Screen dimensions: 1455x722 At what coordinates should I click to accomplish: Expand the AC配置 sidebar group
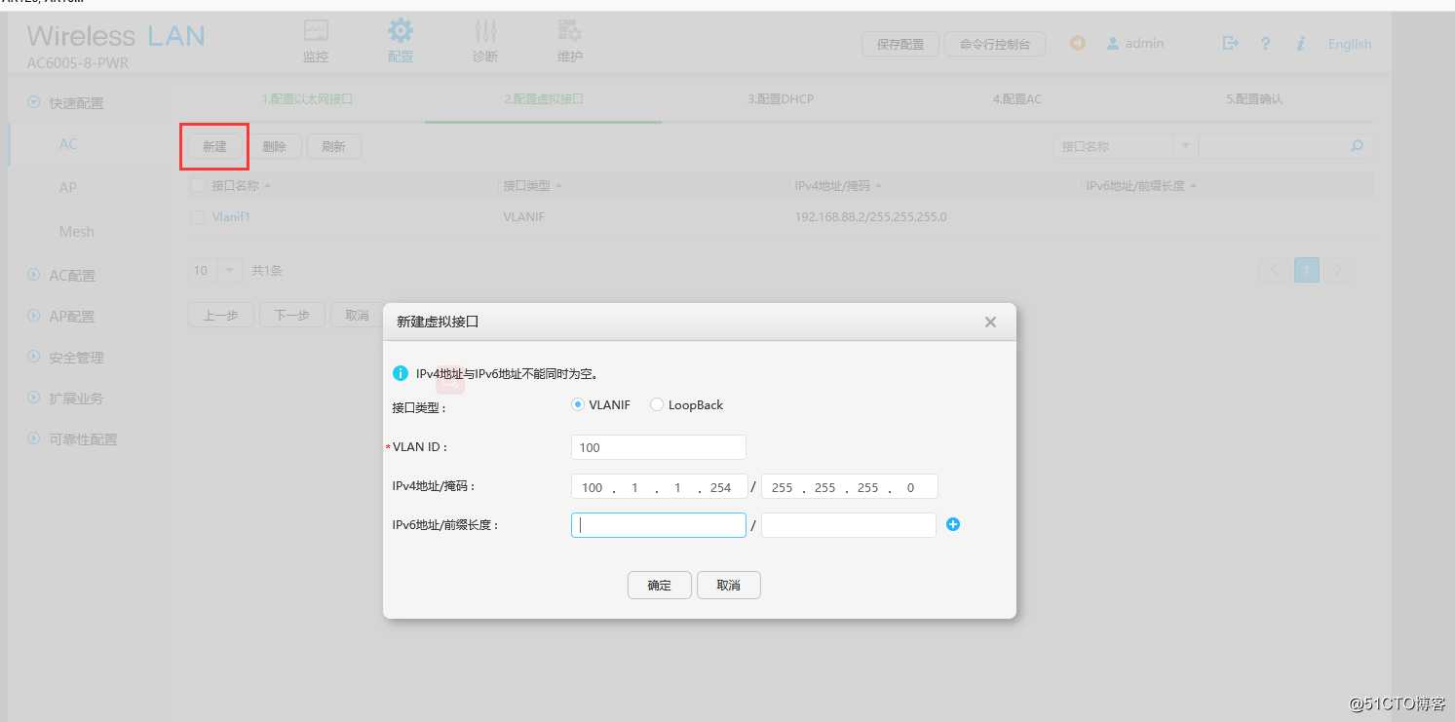pos(34,276)
